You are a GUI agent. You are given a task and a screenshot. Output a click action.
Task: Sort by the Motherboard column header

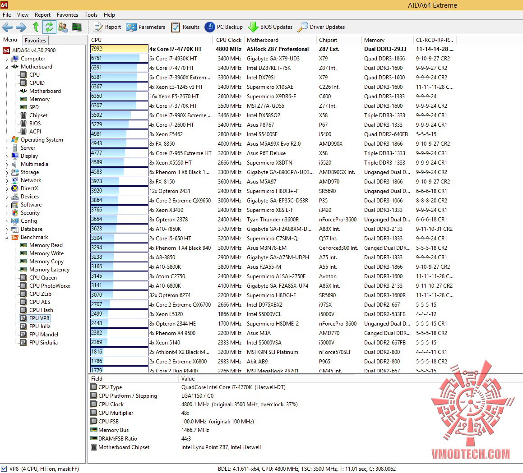coord(280,40)
